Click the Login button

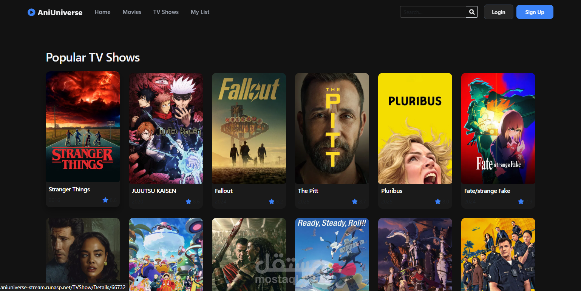(498, 12)
